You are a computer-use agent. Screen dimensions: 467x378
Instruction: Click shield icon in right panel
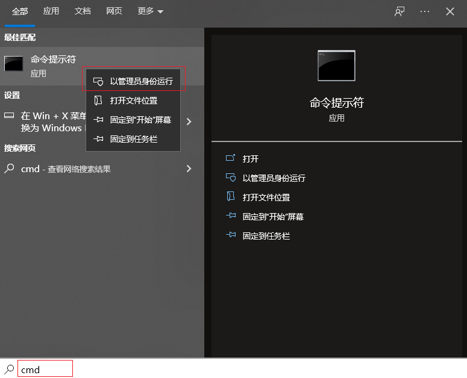pyautogui.click(x=231, y=178)
